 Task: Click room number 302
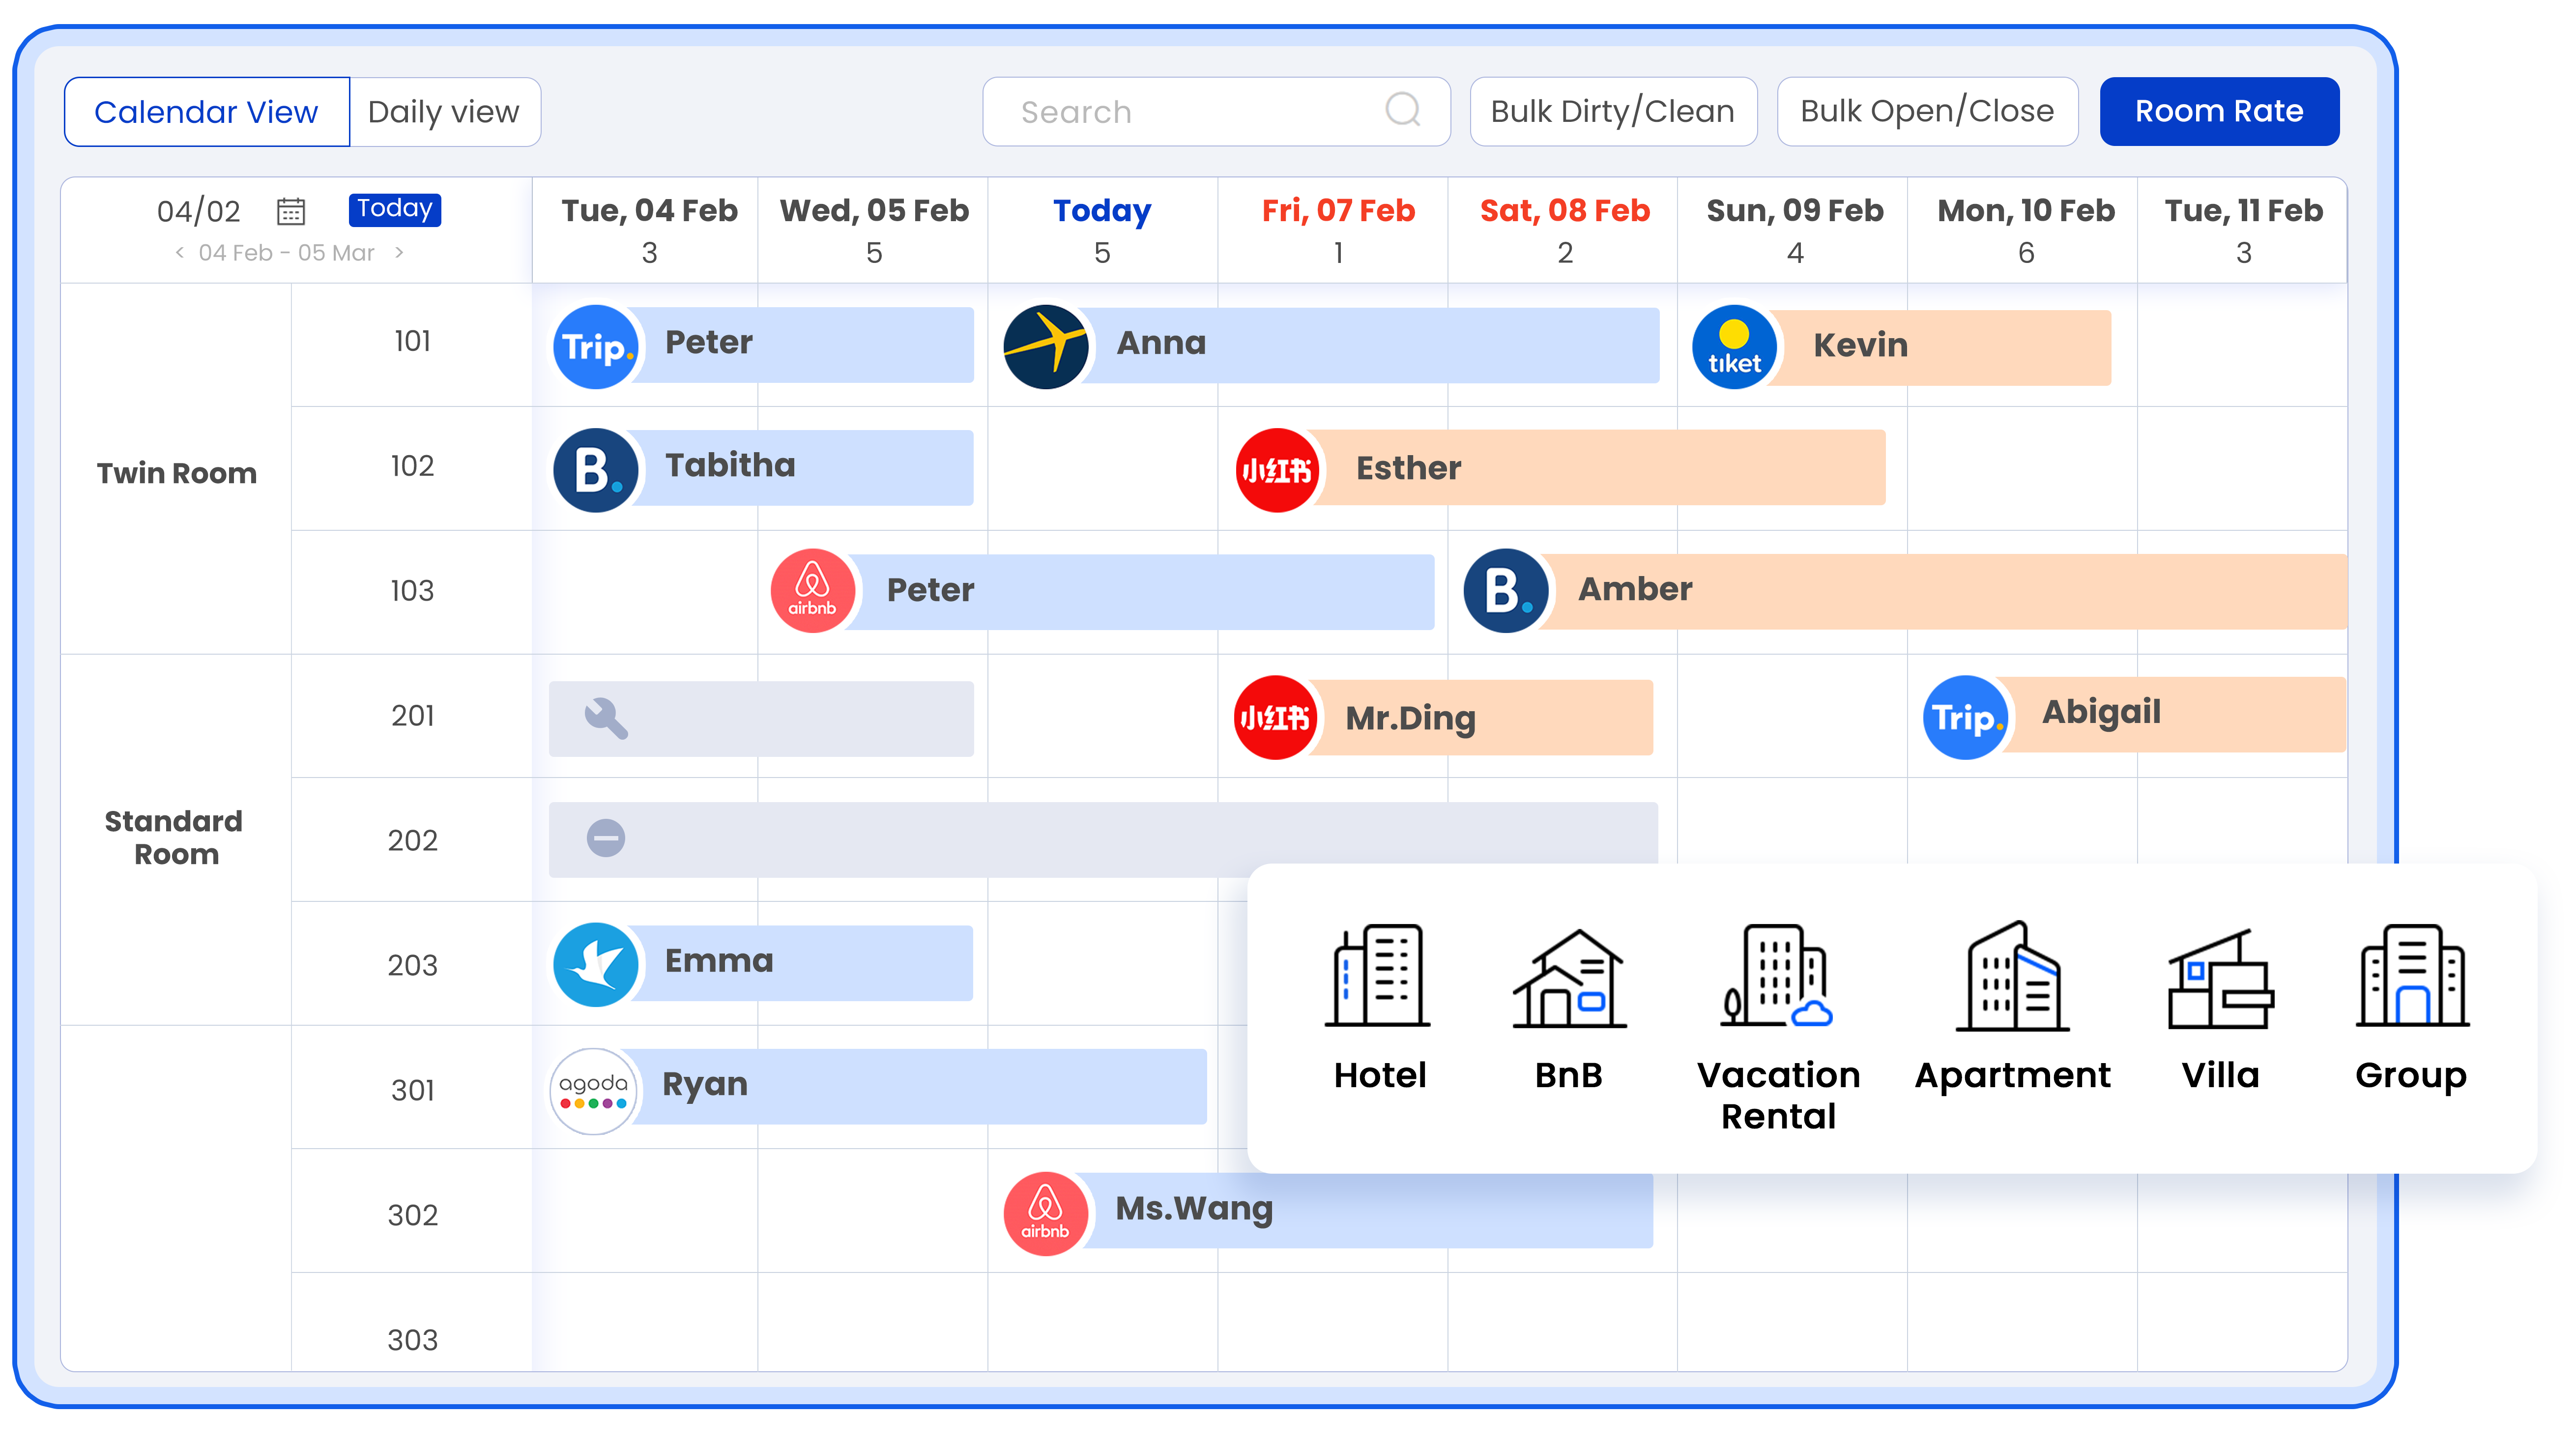[x=412, y=1216]
